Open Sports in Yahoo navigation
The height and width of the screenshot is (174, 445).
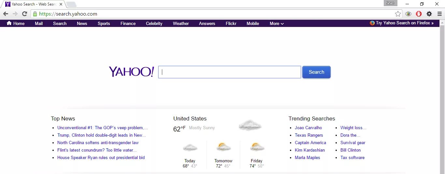coord(104,23)
